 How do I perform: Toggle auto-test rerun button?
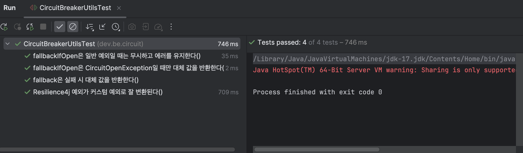pos(30,27)
